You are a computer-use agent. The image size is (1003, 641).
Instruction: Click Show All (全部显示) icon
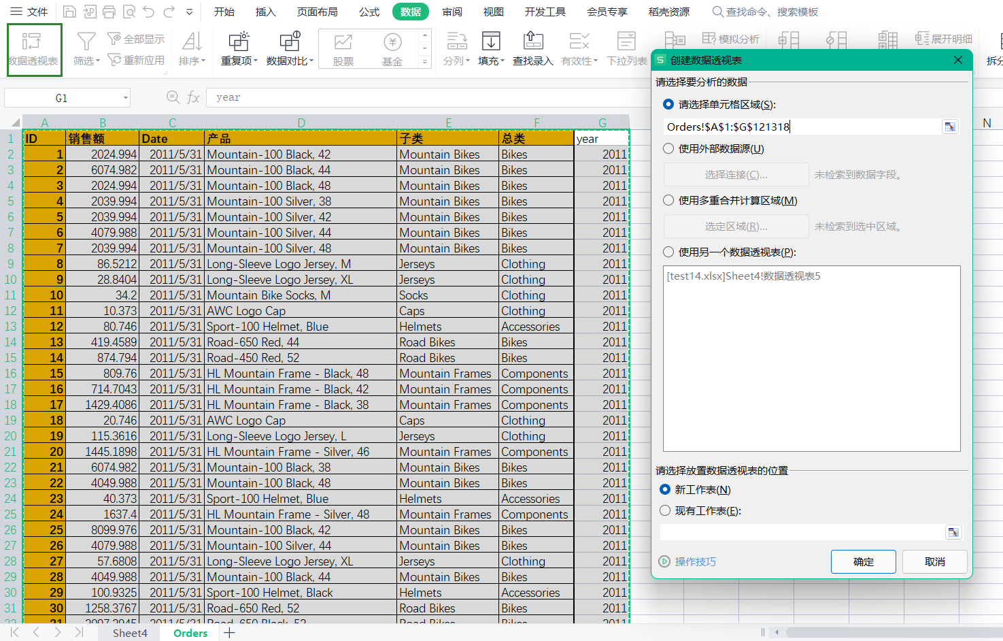[114, 39]
